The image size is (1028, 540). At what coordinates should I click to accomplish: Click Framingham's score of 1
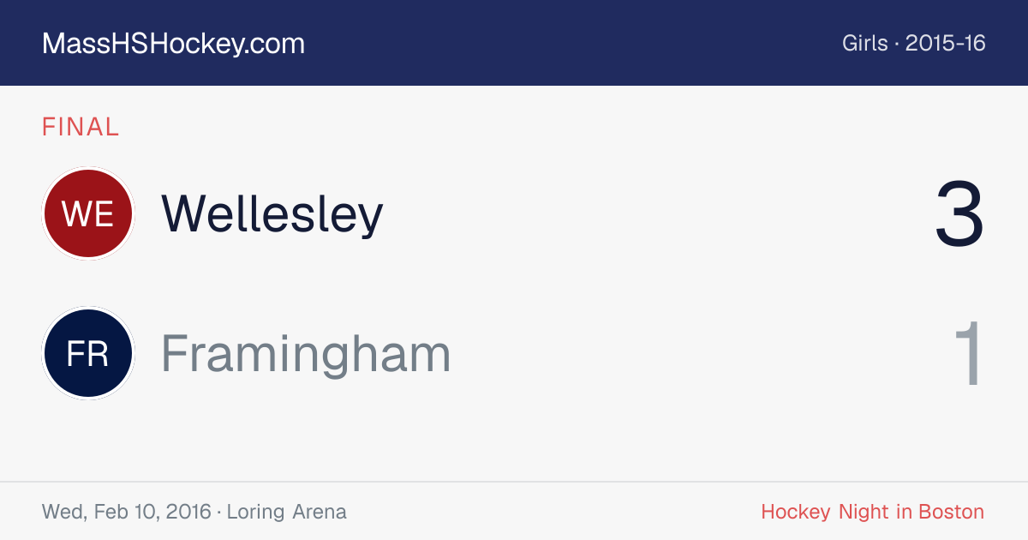coord(968,354)
